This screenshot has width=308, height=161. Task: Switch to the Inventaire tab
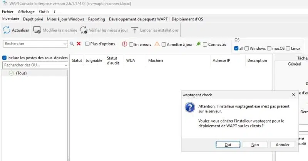click(11, 18)
